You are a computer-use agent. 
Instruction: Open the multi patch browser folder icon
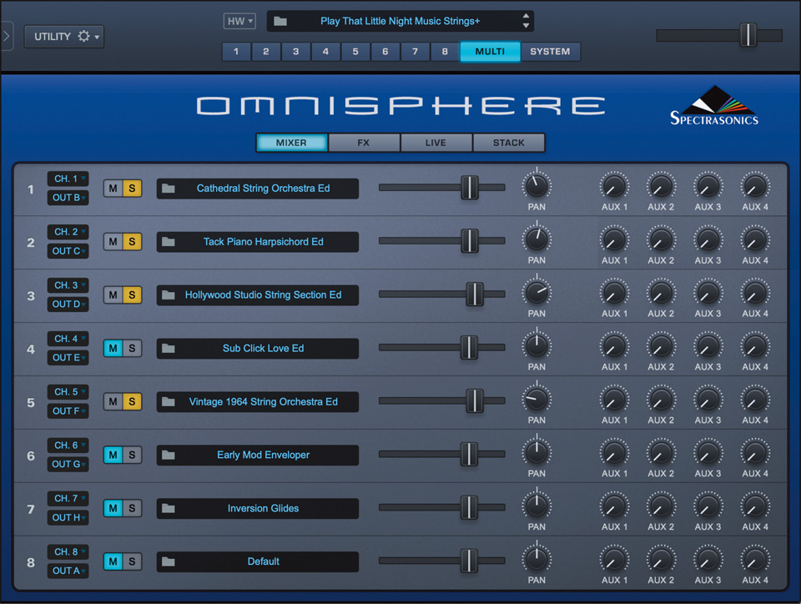[280, 22]
